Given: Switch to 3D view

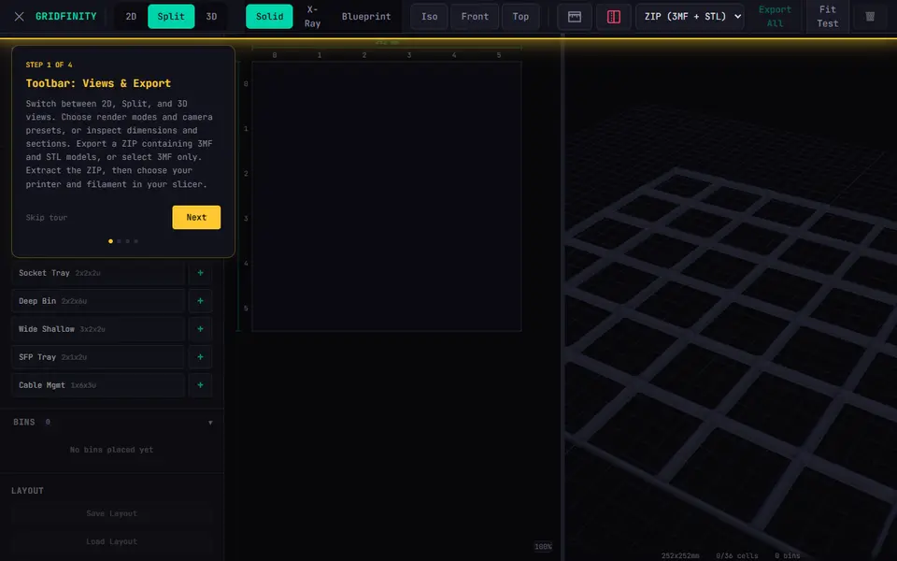Looking at the screenshot, I should pos(212,17).
